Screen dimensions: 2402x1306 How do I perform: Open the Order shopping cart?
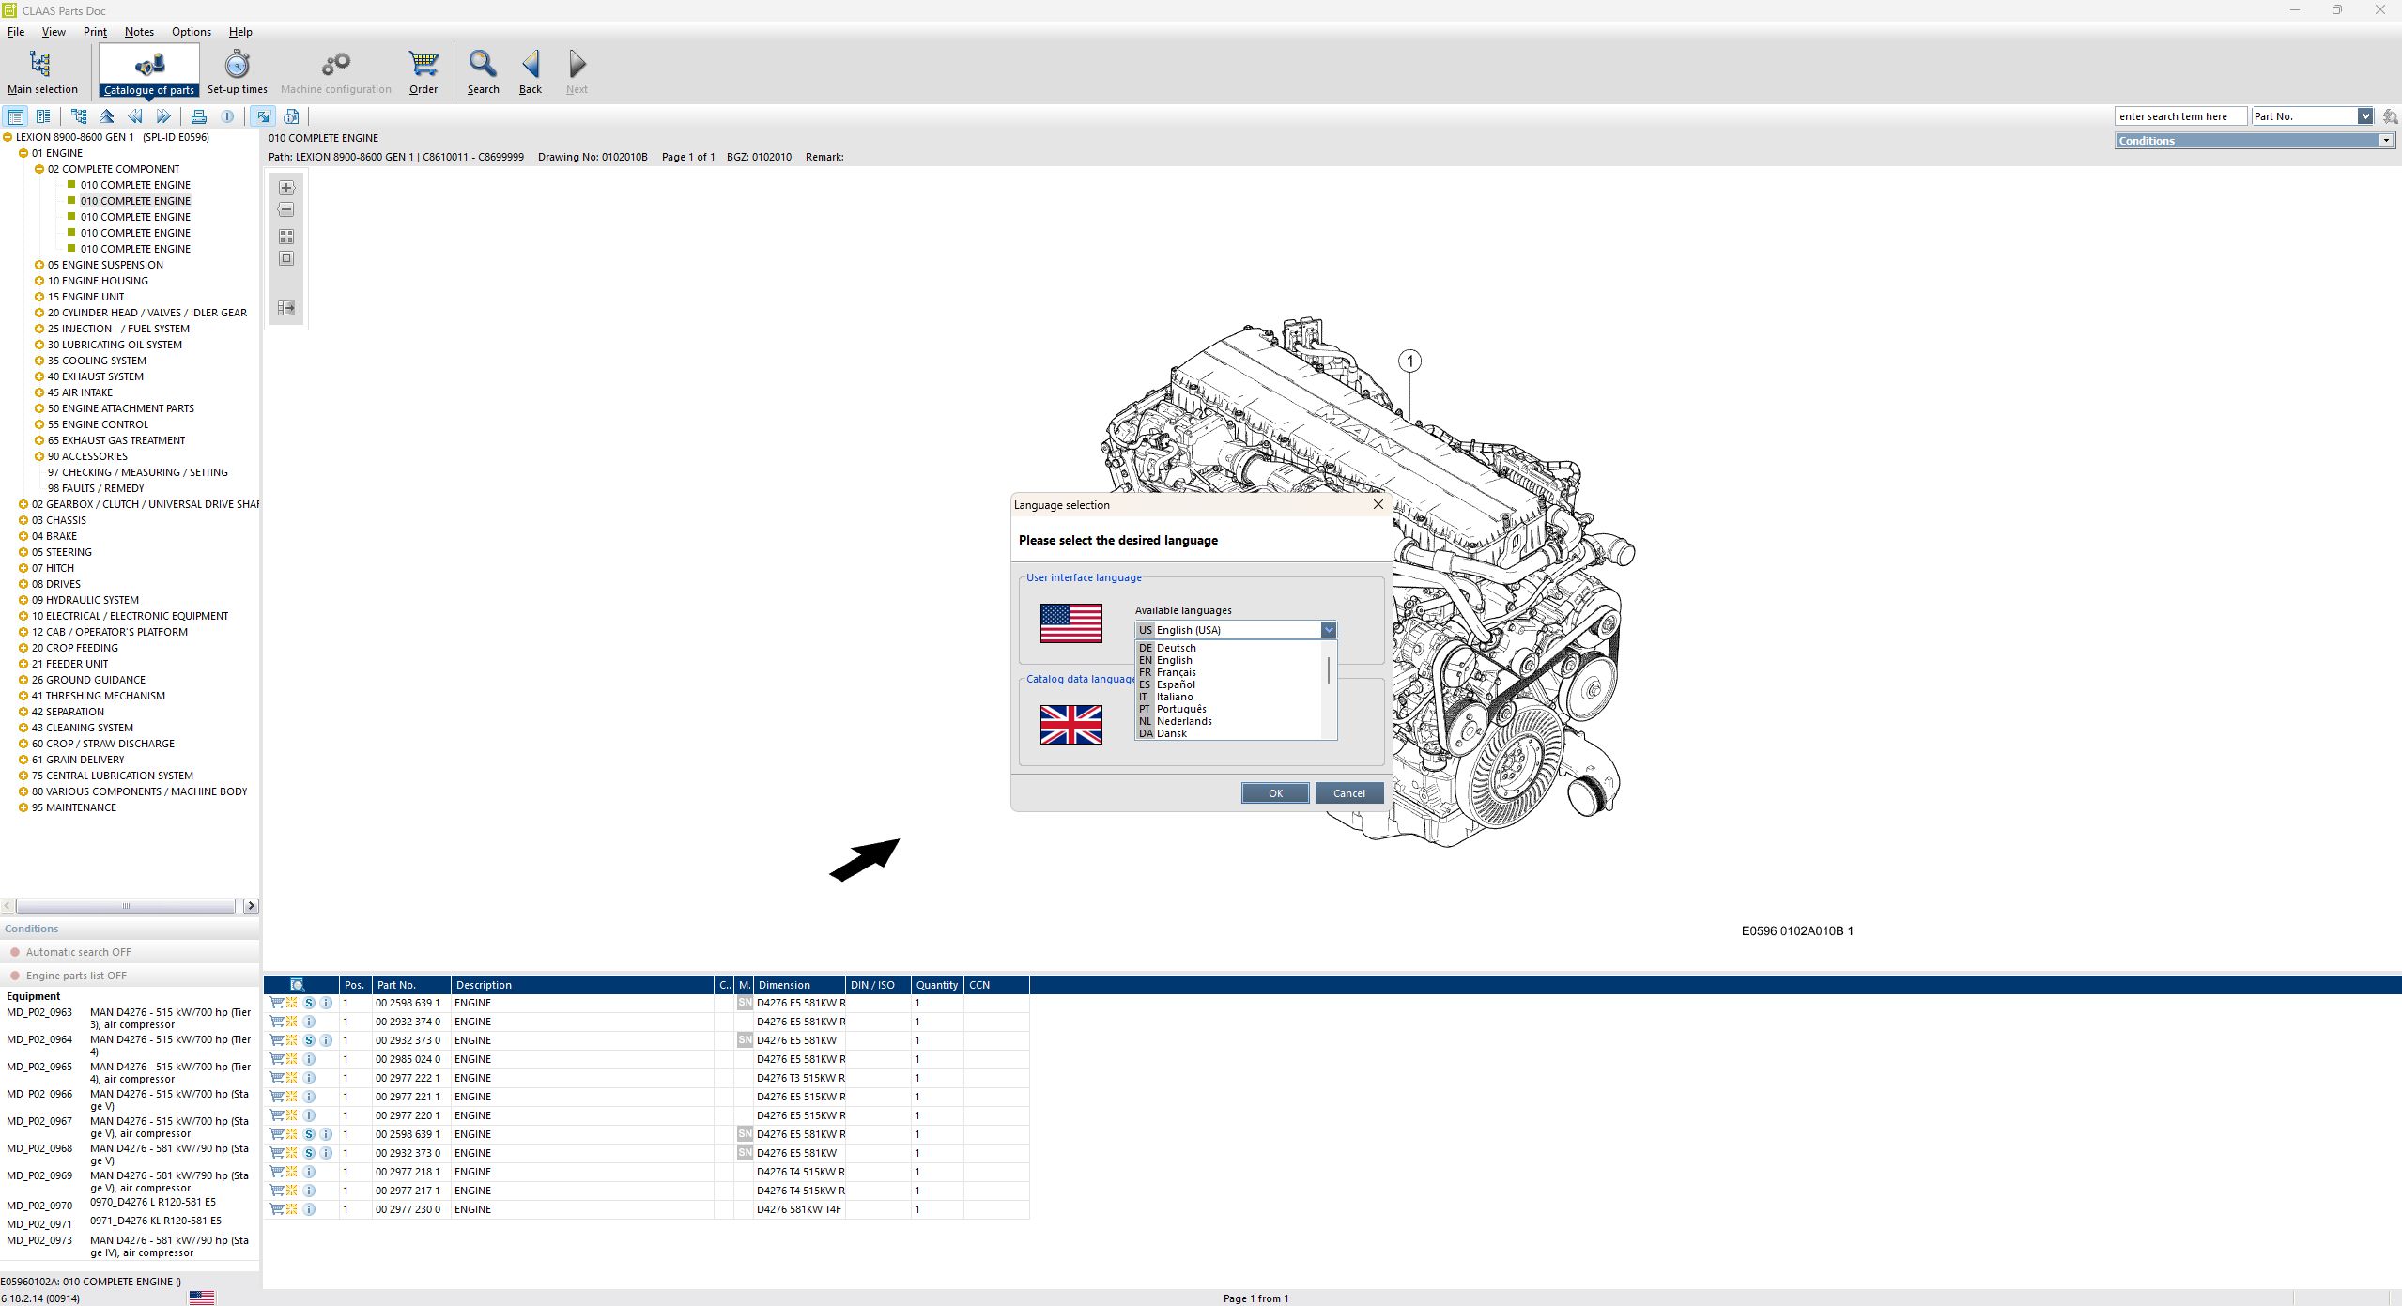click(x=423, y=70)
